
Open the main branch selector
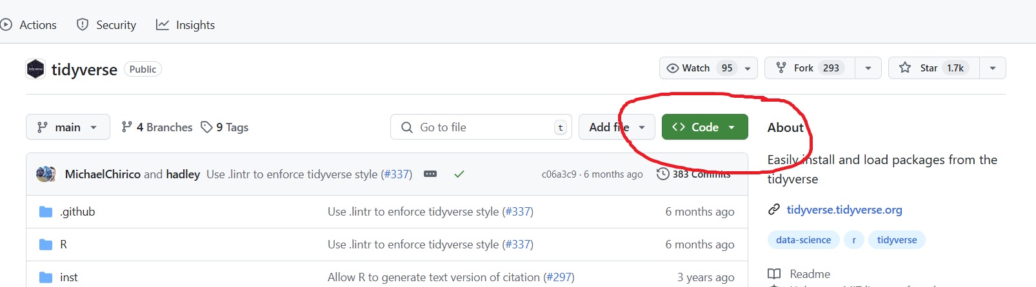[68, 127]
